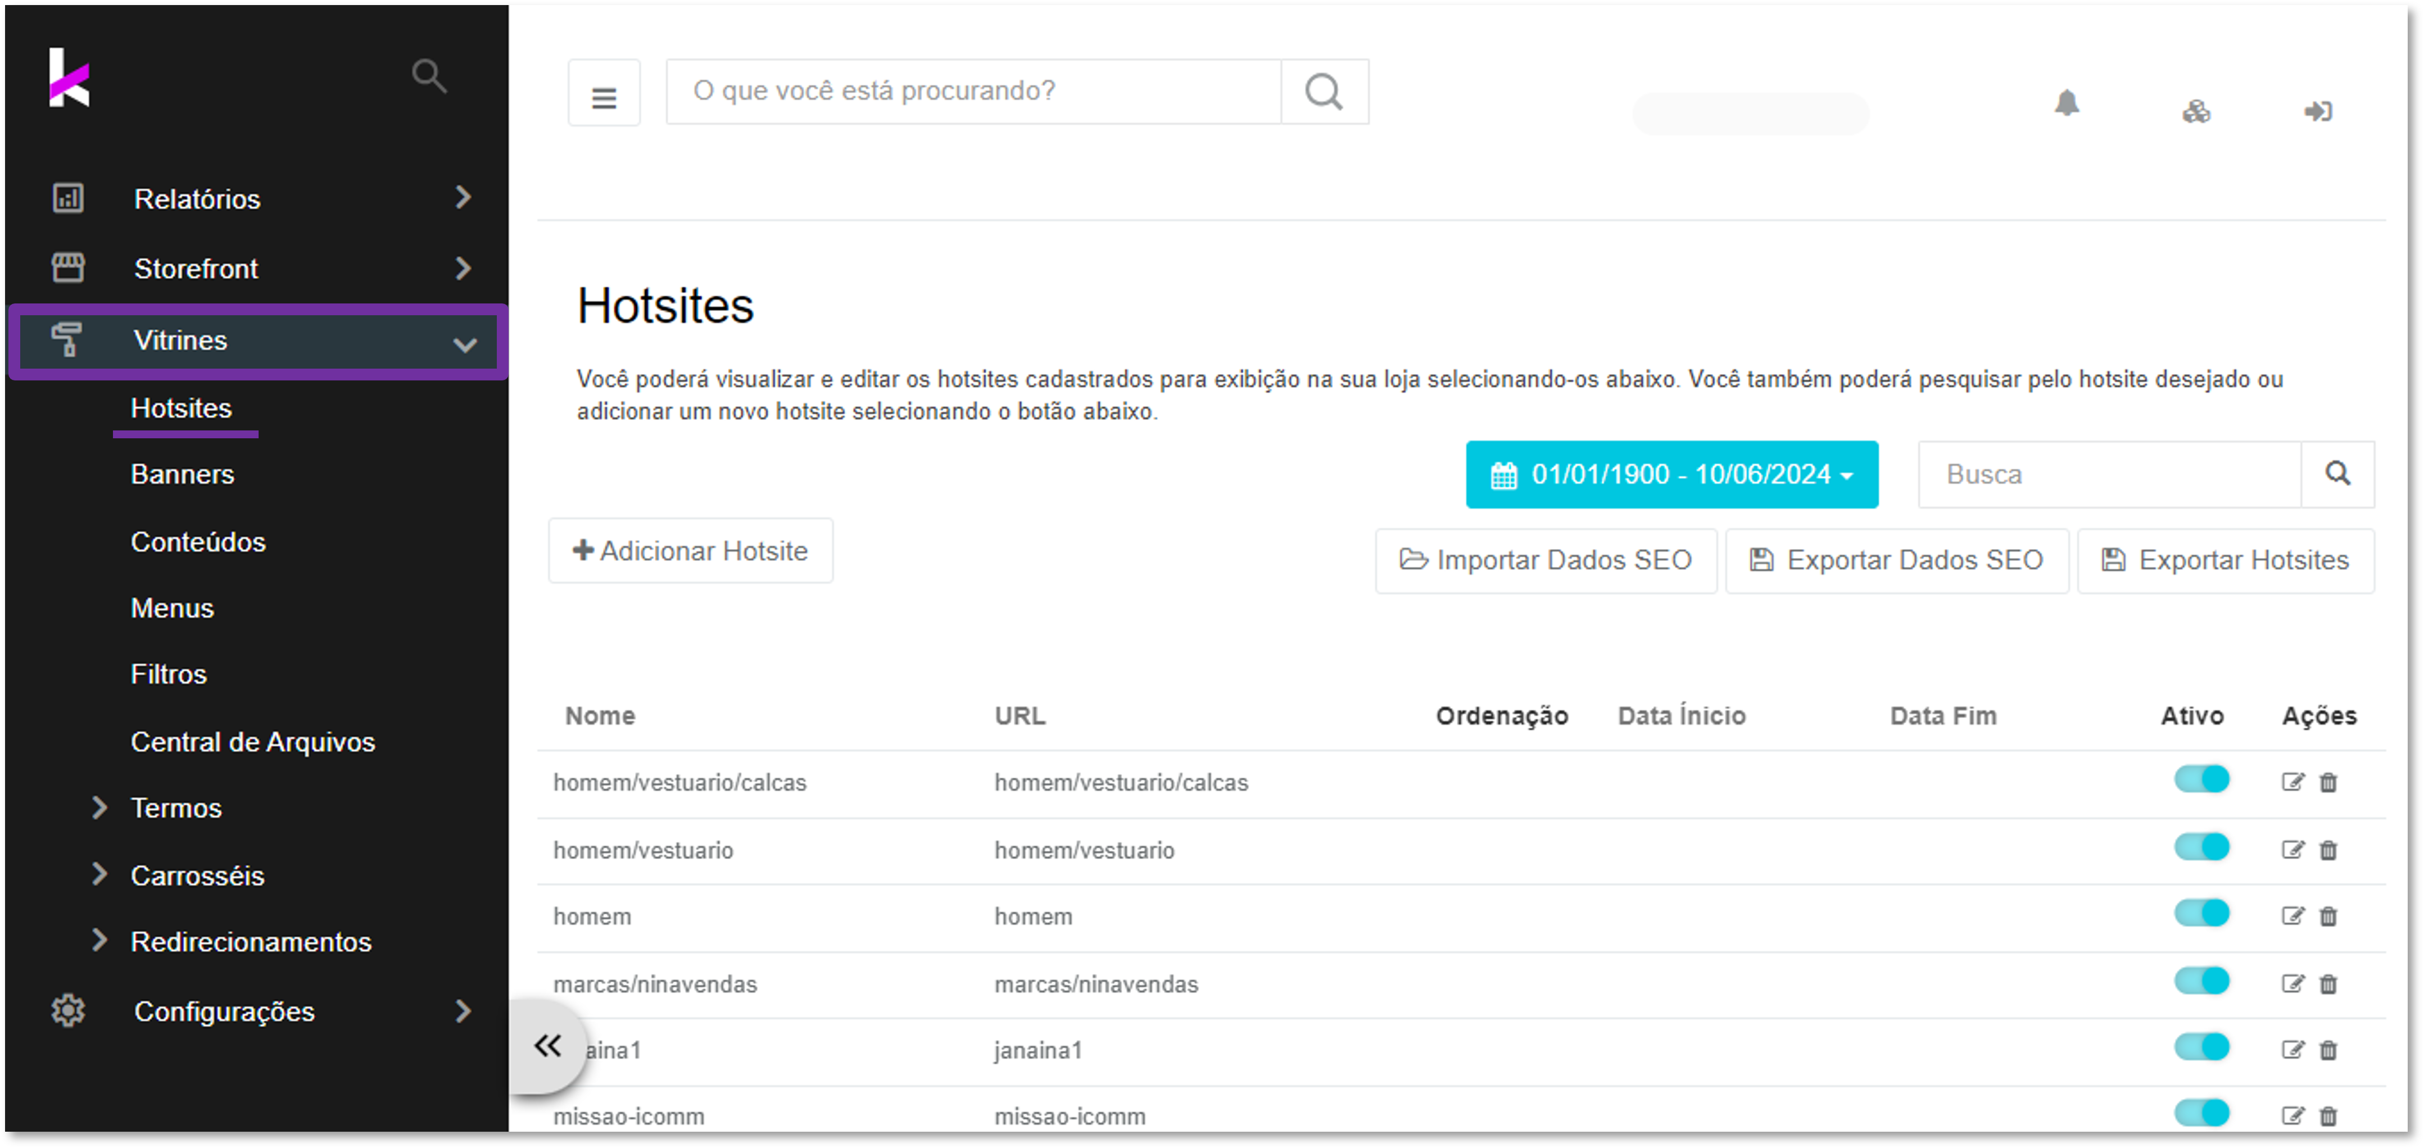Open Banners in the sidebar
Viewport: 2424px width, 1148px height.
click(x=183, y=474)
